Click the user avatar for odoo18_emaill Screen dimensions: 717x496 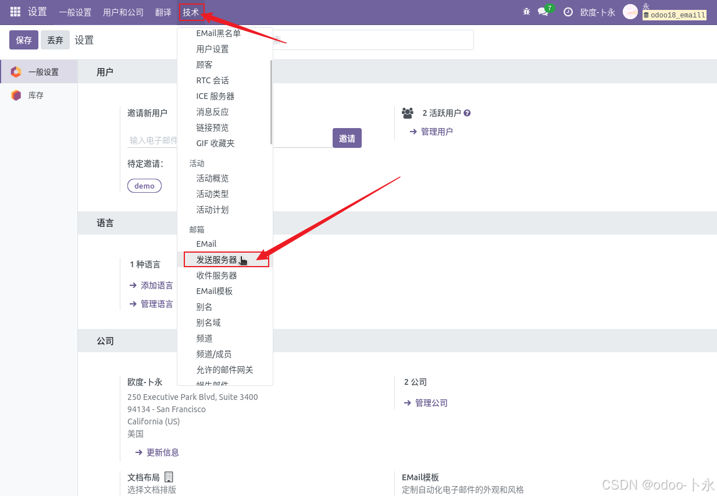(630, 12)
